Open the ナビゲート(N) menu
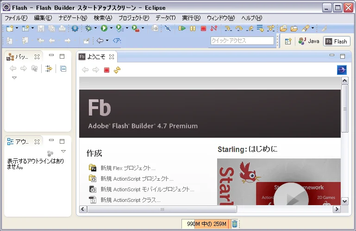Screen dimensions: 356x231 pos(73,18)
